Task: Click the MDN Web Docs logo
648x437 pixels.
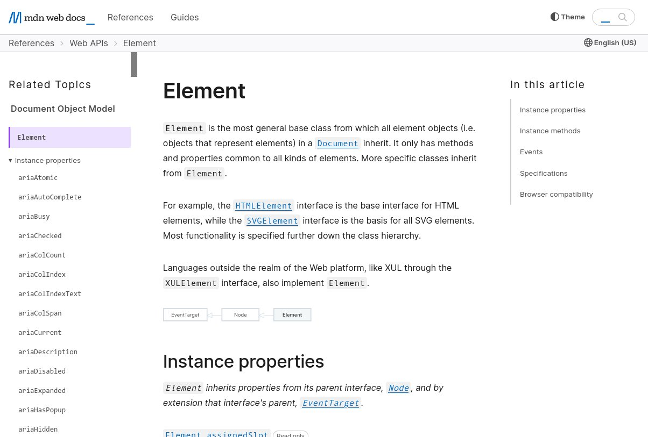Action: [52, 17]
